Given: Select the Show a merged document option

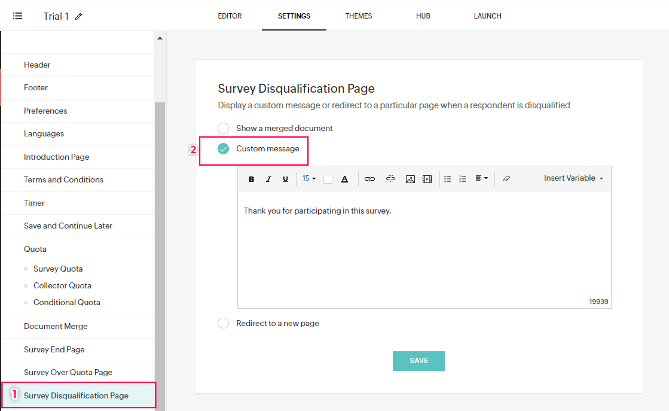Looking at the screenshot, I should tap(224, 128).
